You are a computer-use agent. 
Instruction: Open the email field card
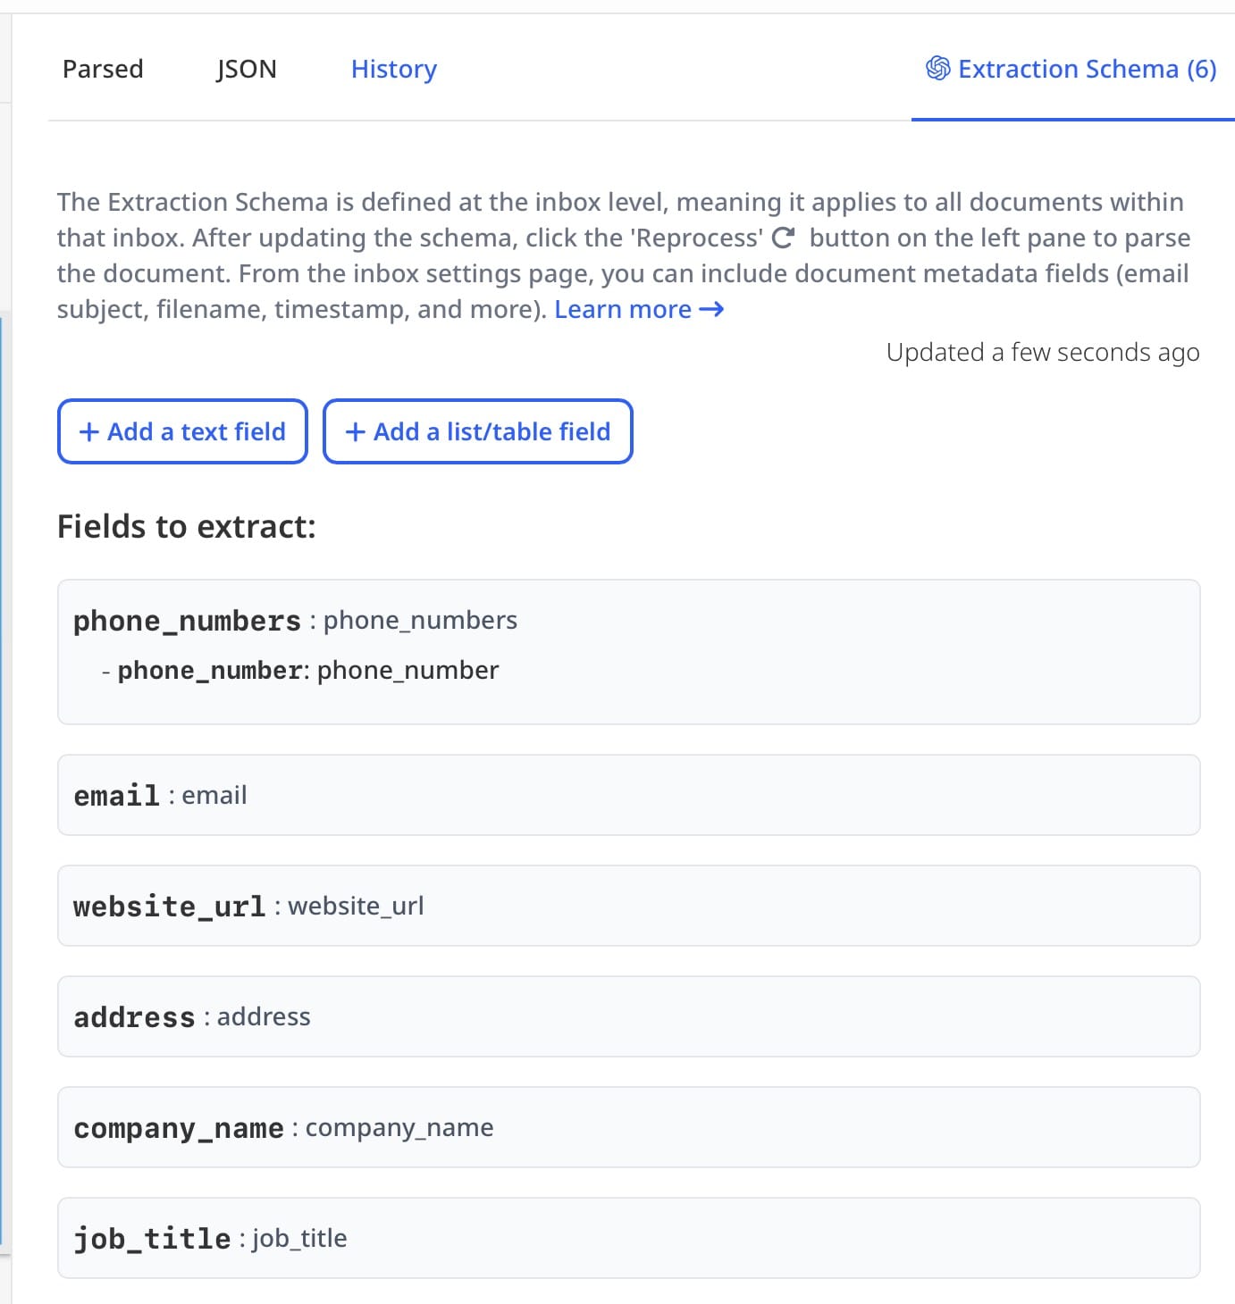point(628,795)
